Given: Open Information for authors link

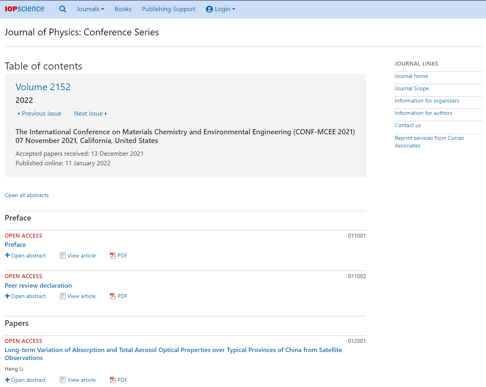Looking at the screenshot, I should [423, 113].
